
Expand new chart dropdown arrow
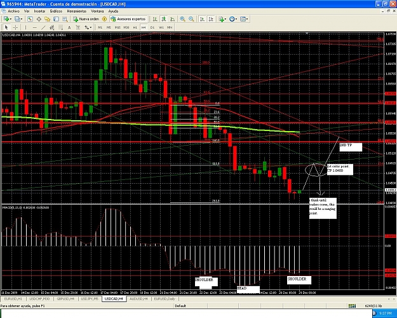[x=10, y=19]
